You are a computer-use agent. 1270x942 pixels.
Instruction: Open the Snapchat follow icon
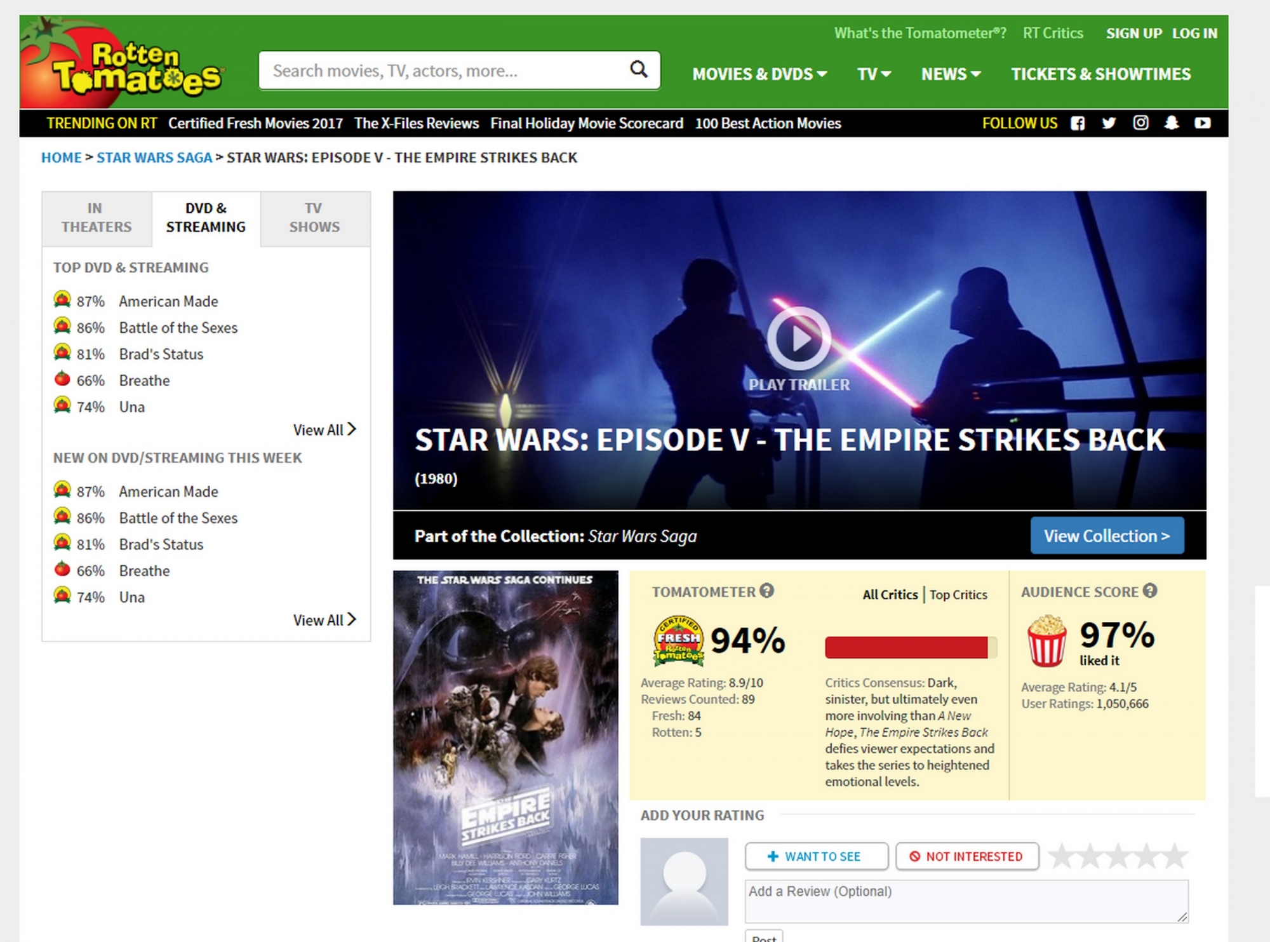point(1172,123)
